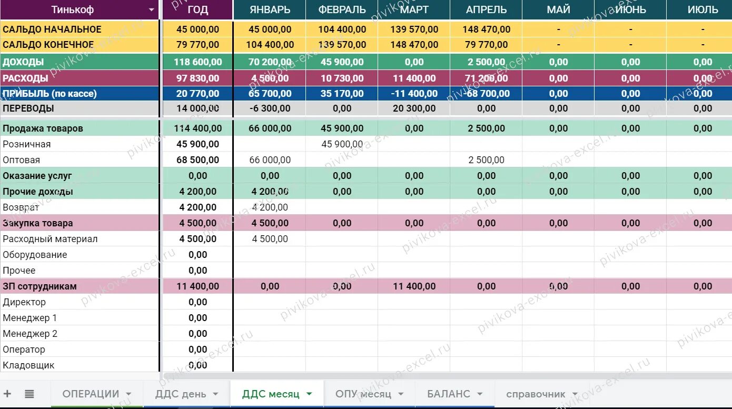The image size is (732, 409).
Task: Select the МАЙ column header
Action: pos(558,10)
